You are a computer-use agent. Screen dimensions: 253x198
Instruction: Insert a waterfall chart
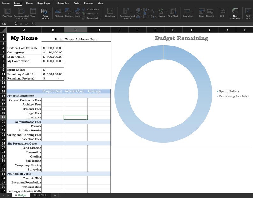click(x=152, y=11)
